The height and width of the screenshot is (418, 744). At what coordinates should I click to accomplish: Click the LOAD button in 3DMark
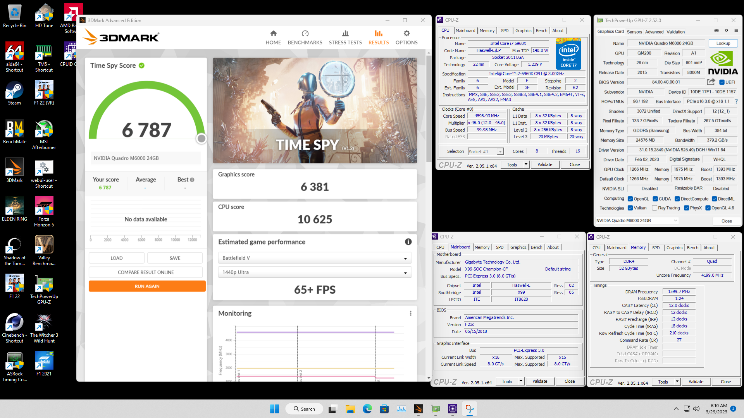[117, 258]
